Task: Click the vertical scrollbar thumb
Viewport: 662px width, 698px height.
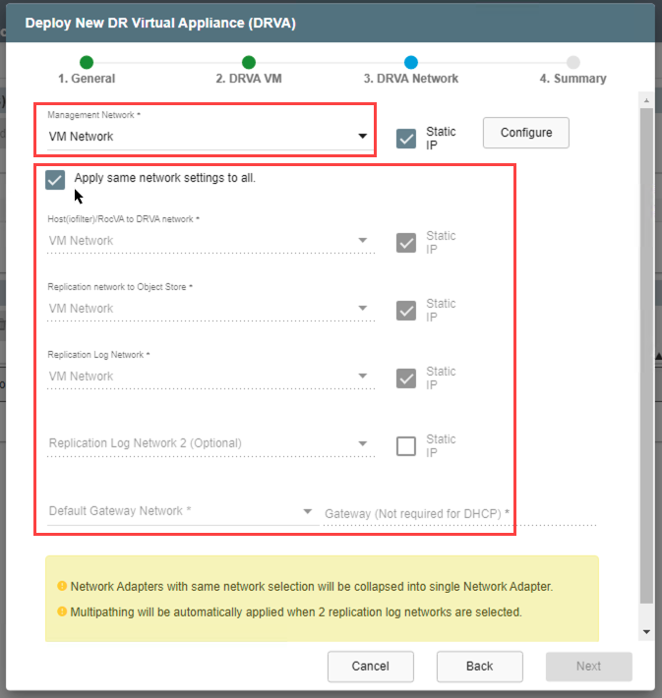Action: click(646, 354)
